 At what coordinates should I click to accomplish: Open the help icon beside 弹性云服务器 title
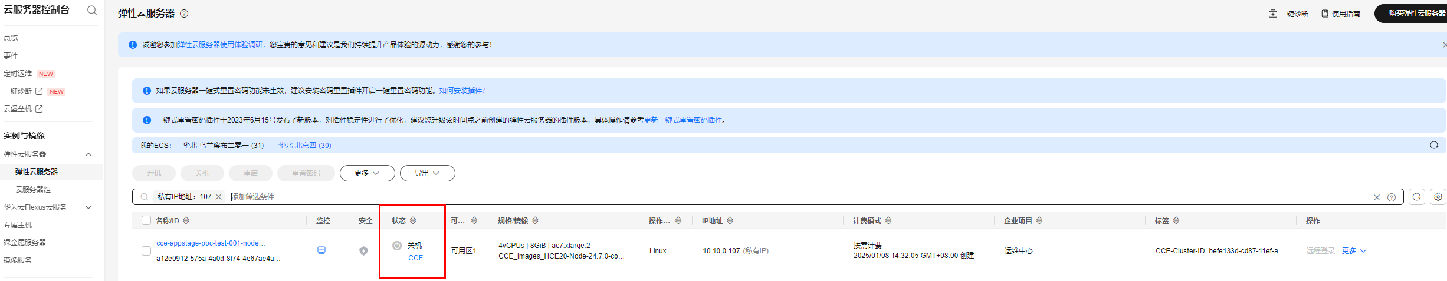pyautogui.click(x=184, y=14)
